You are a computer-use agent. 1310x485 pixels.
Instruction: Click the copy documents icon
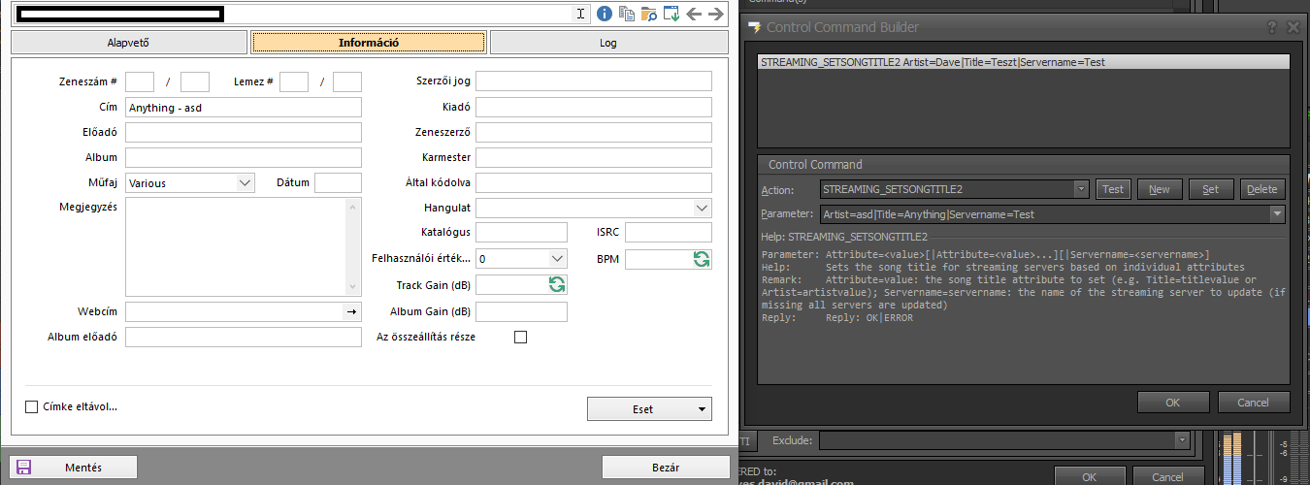627,14
